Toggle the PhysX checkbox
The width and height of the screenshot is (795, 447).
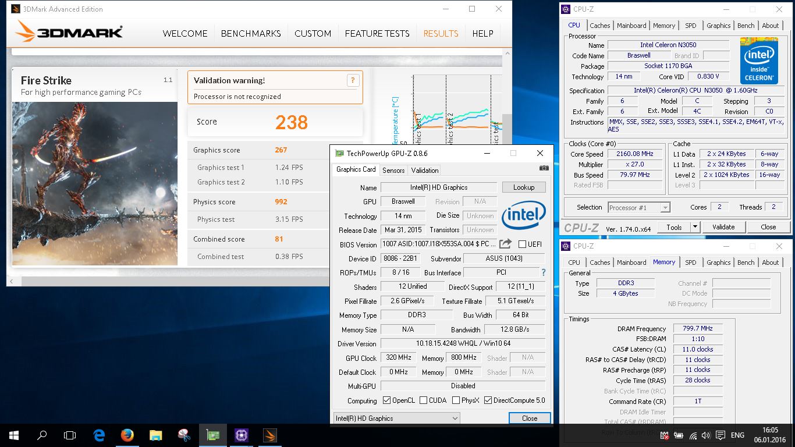[x=456, y=400]
